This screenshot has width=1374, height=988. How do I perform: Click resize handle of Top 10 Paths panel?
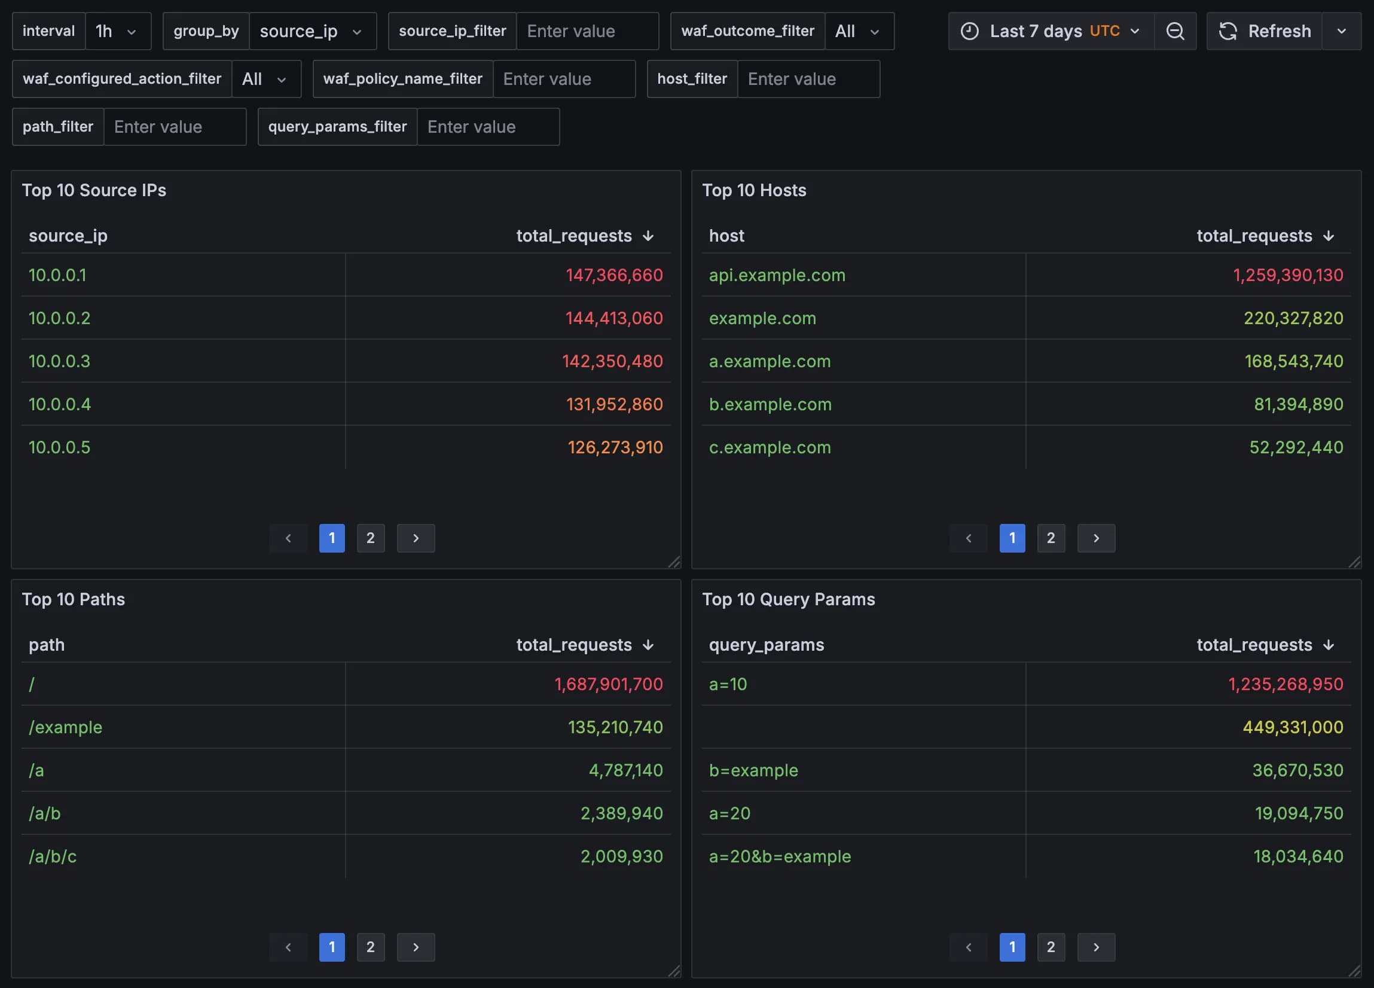pos(674,971)
